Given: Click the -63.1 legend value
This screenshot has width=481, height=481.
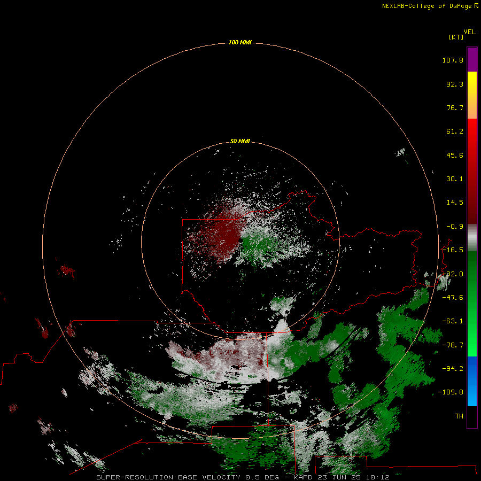Looking at the screenshot, I should pyautogui.click(x=453, y=321).
